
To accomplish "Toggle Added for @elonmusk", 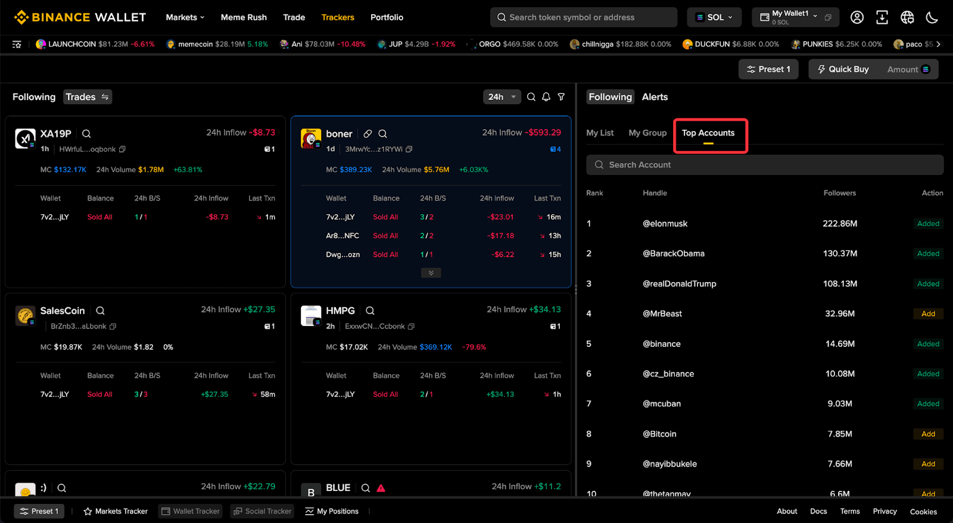I will (928, 224).
